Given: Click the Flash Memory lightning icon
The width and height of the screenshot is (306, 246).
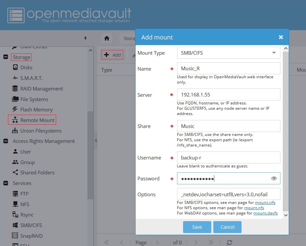Looking at the screenshot, I should 15,110.
